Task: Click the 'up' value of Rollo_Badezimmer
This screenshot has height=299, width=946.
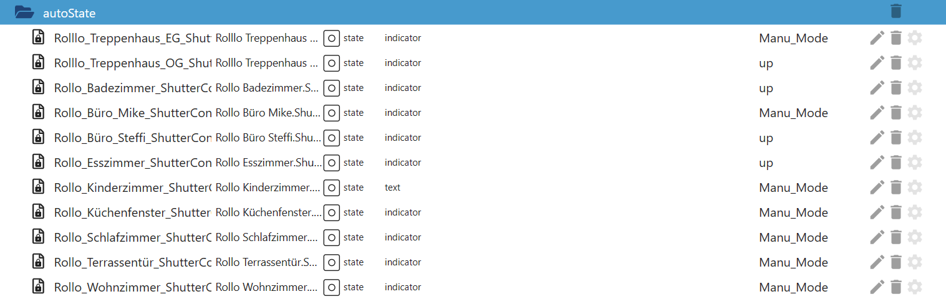Action: coord(766,88)
